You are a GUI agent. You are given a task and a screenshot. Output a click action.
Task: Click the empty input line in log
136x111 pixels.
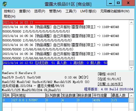pyautogui.click(x=65, y=67)
